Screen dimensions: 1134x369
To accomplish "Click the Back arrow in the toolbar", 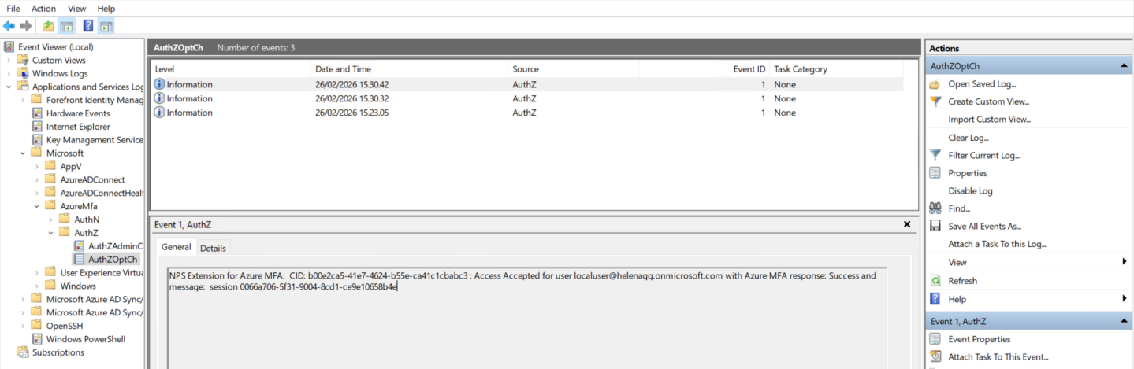I will pyautogui.click(x=9, y=26).
